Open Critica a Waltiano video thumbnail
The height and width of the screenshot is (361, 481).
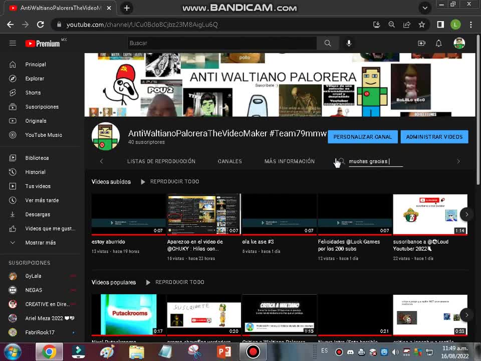(x=279, y=315)
